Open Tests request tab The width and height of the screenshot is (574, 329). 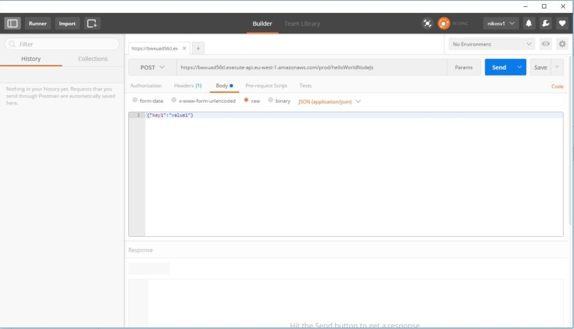coord(305,86)
